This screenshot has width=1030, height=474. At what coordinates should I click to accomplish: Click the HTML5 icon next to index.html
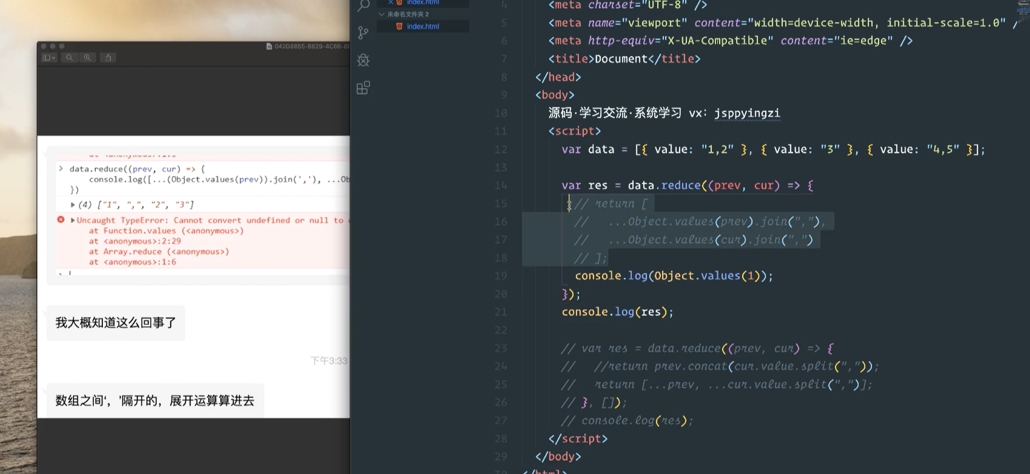coord(399,26)
